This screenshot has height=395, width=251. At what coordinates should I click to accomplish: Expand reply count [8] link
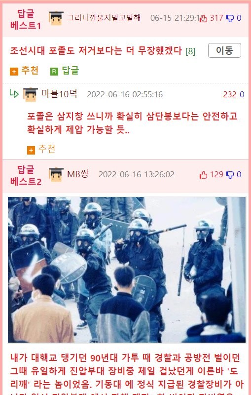(x=190, y=51)
